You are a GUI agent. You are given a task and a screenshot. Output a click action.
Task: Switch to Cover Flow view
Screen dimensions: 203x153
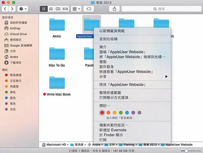[65, 9]
